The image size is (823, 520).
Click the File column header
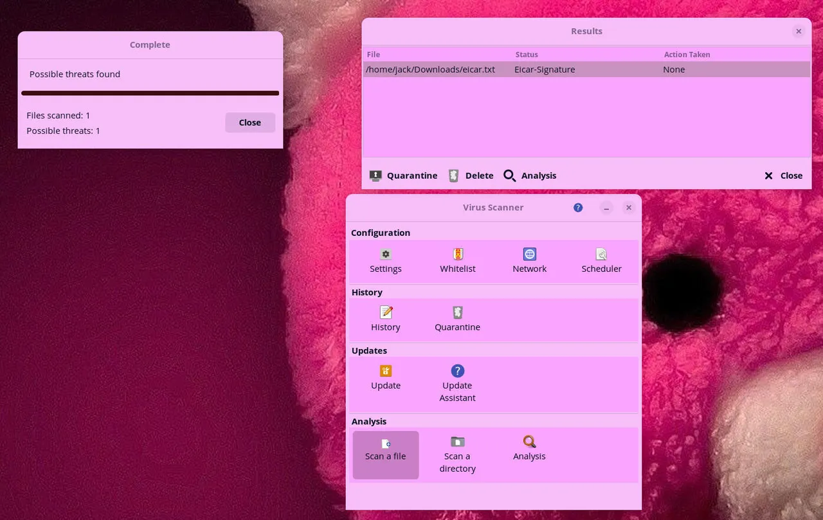point(374,55)
